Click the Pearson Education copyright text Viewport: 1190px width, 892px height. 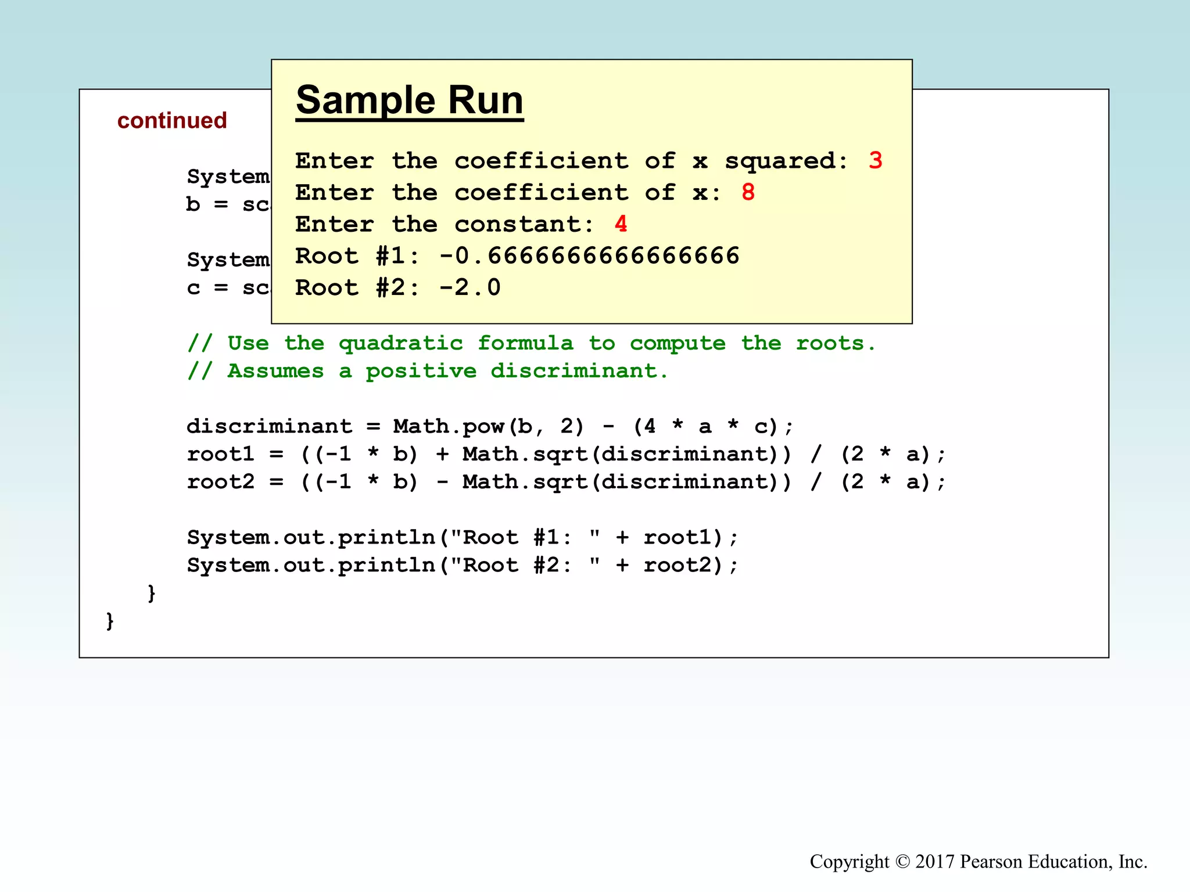point(978,861)
